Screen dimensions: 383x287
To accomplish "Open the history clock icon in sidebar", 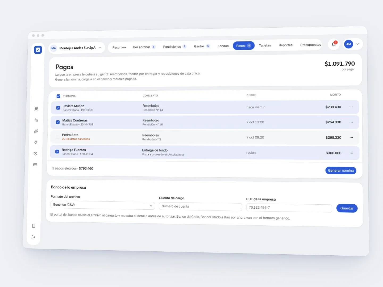I will click(x=35, y=154).
